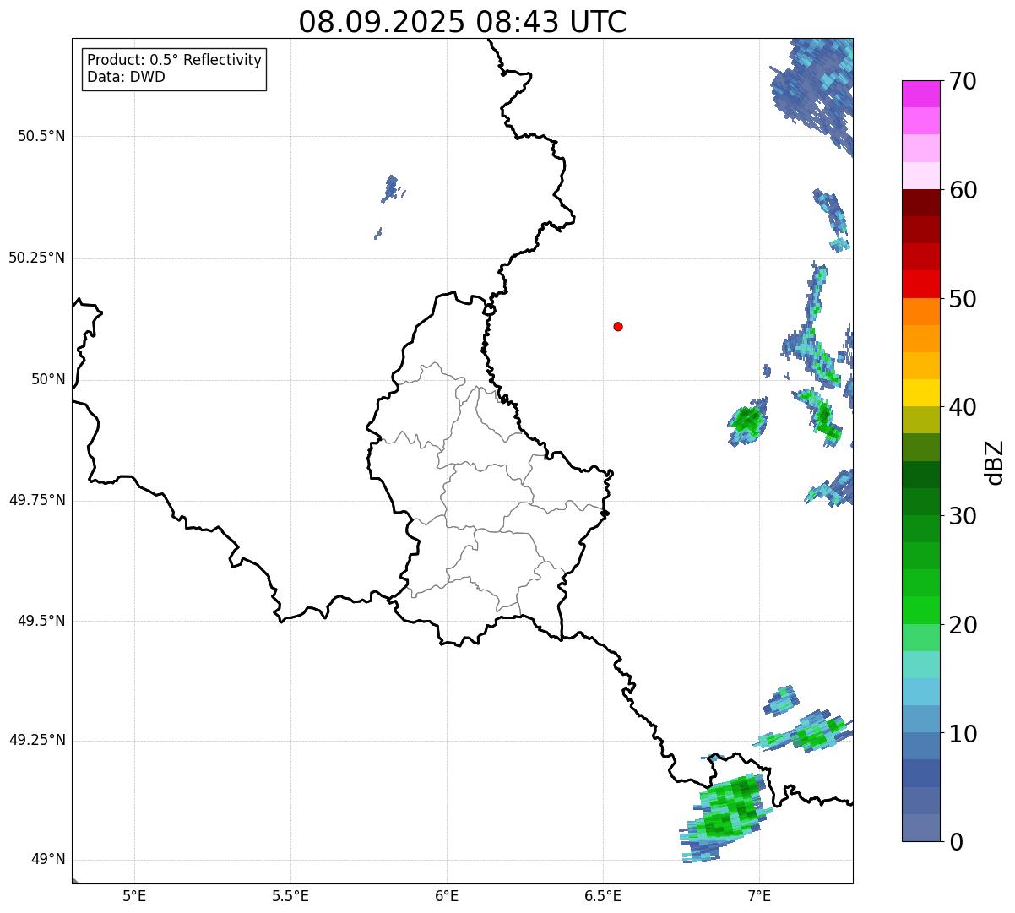Click the plot title date 08.09.2025 08:43 UTC
This screenshot has height=913, width=1015.
pos(463,22)
